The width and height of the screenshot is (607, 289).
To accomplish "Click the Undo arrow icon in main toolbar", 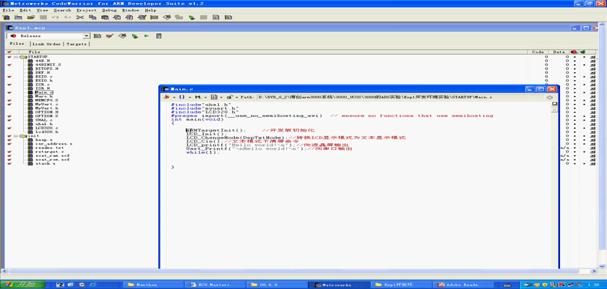I will click(x=55, y=17).
